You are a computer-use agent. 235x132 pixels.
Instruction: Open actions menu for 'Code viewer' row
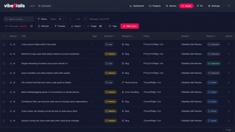(229, 111)
